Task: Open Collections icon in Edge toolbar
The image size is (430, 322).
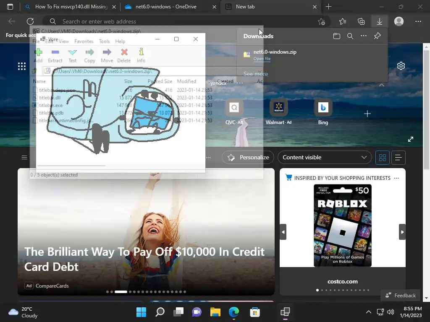Action: click(361, 21)
